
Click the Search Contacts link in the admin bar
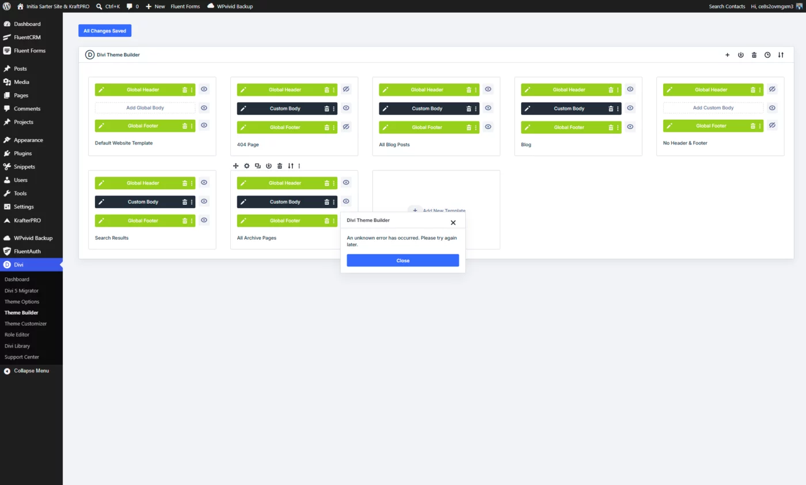pos(727,6)
